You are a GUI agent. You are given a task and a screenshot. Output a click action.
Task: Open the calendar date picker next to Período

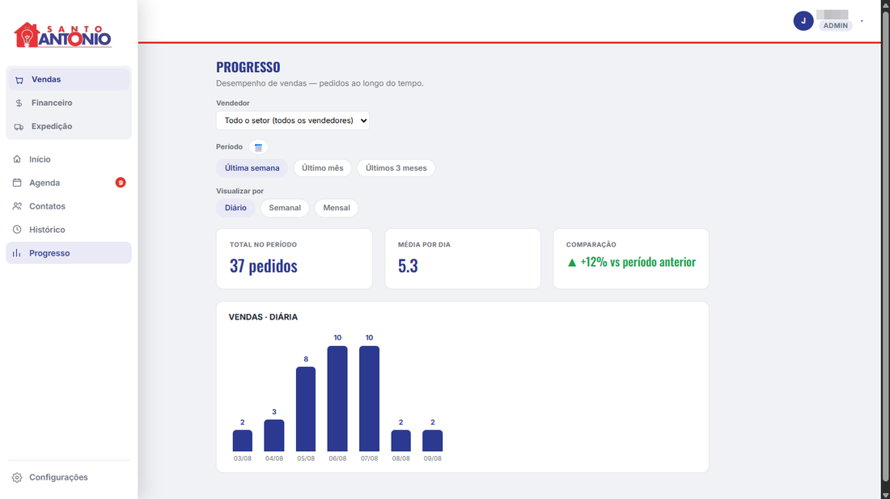coord(258,147)
